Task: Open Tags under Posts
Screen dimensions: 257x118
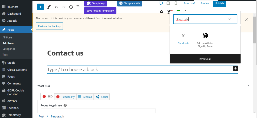Action: click(x=5, y=55)
